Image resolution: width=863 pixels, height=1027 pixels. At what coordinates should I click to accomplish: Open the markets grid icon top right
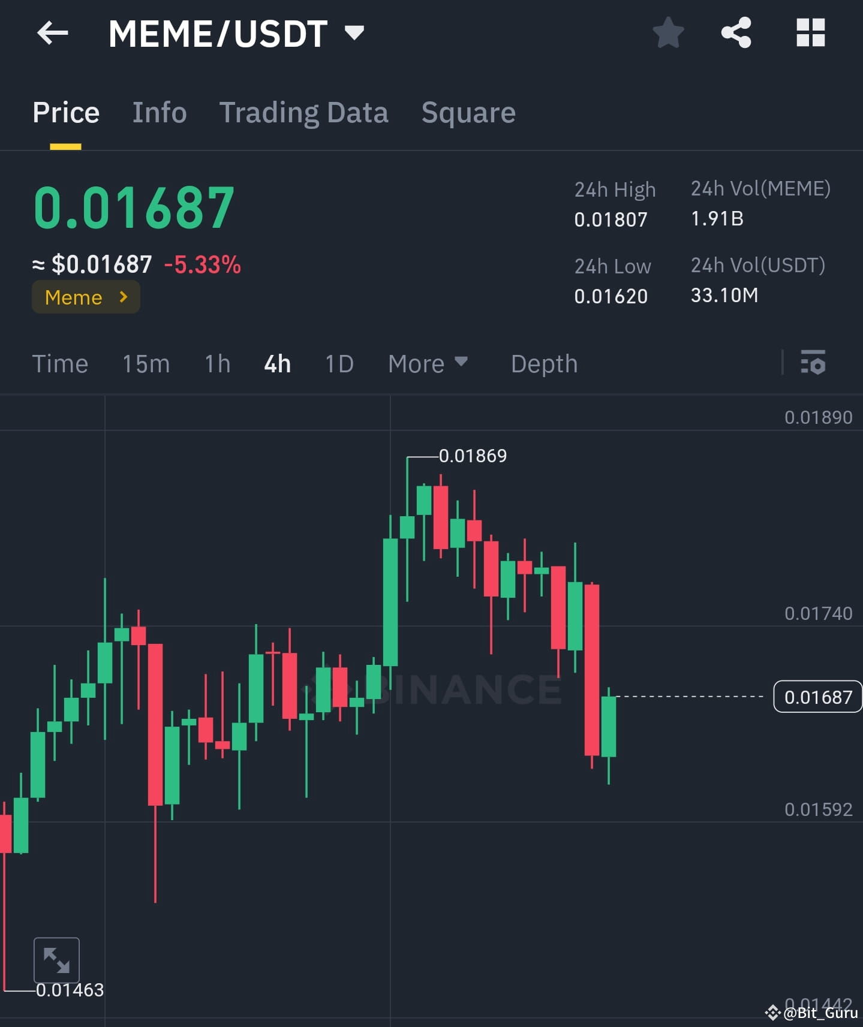coord(811,33)
